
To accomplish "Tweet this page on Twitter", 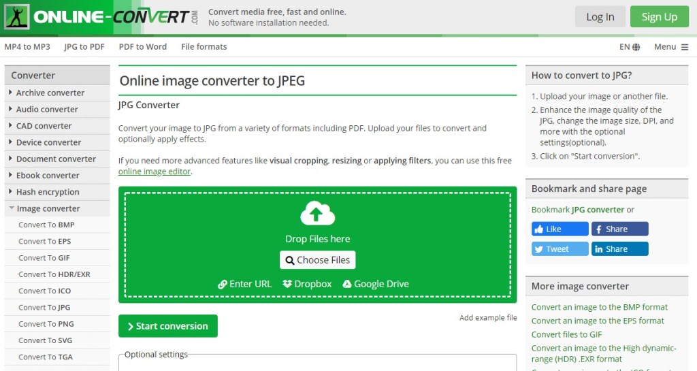I will coord(559,249).
